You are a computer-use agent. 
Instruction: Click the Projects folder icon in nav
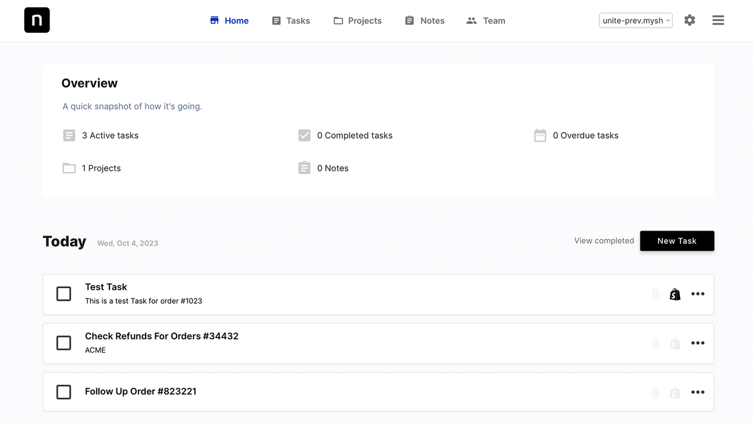(x=338, y=21)
